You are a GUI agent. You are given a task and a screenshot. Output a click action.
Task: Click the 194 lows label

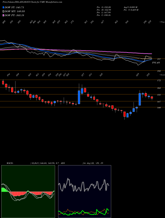pyautogui.click(x=9, y=75)
